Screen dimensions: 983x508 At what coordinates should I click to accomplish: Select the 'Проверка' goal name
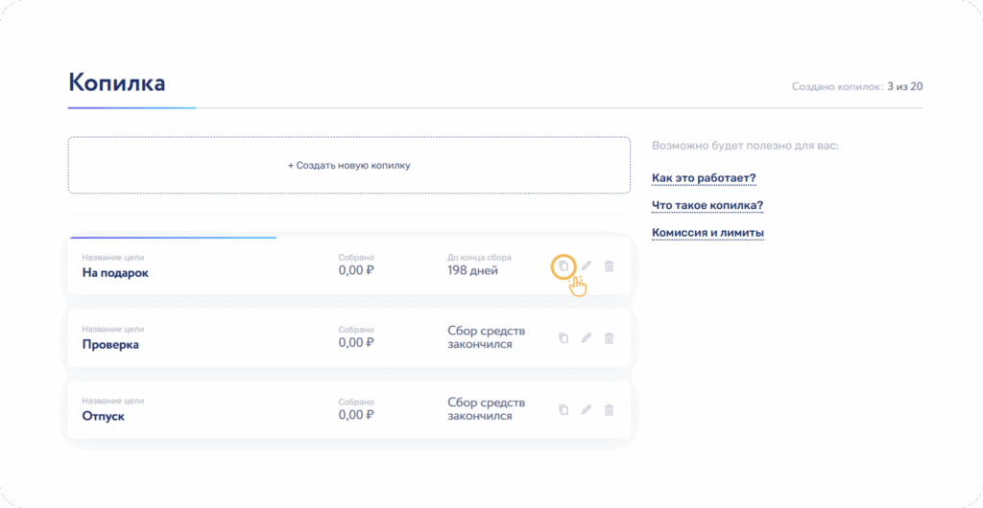(110, 344)
